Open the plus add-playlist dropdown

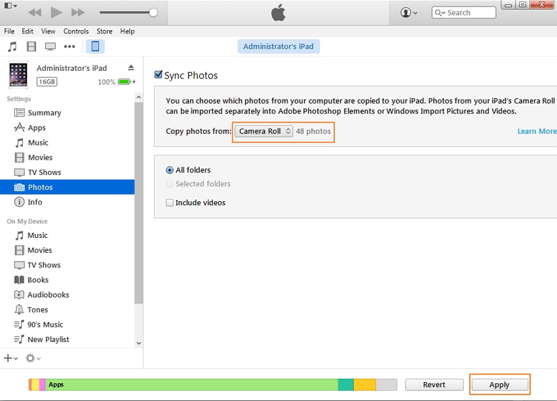pos(10,358)
